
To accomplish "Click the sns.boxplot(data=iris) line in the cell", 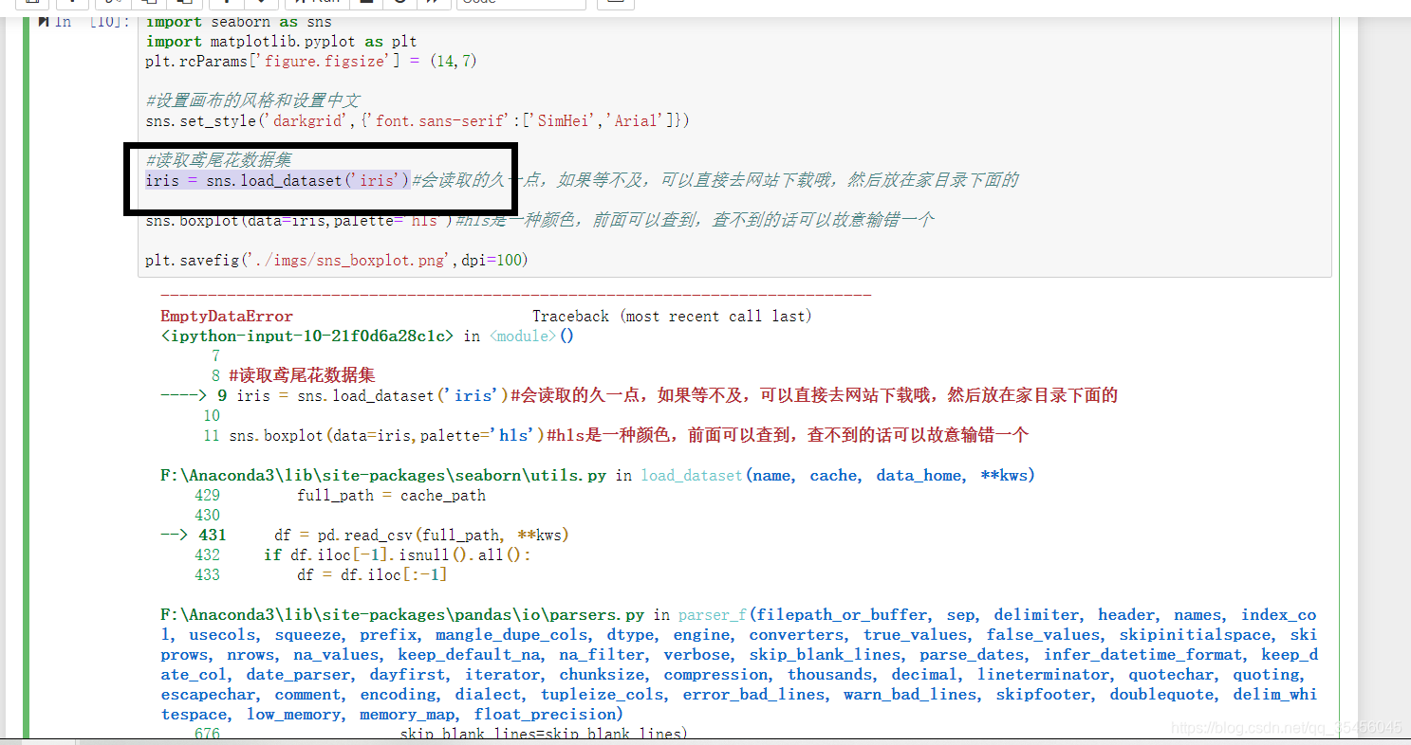I will (539, 220).
